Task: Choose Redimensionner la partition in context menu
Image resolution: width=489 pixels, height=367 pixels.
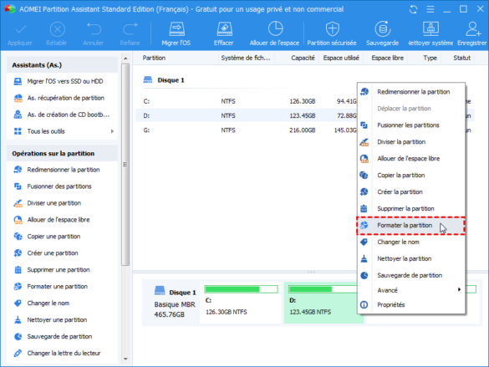Action: tap(411, 92)
